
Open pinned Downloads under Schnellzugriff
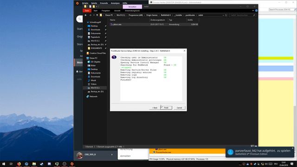point(95,30)
